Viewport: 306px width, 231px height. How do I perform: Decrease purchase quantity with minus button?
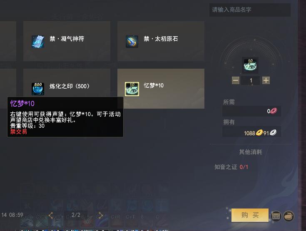tap(236, 80)
